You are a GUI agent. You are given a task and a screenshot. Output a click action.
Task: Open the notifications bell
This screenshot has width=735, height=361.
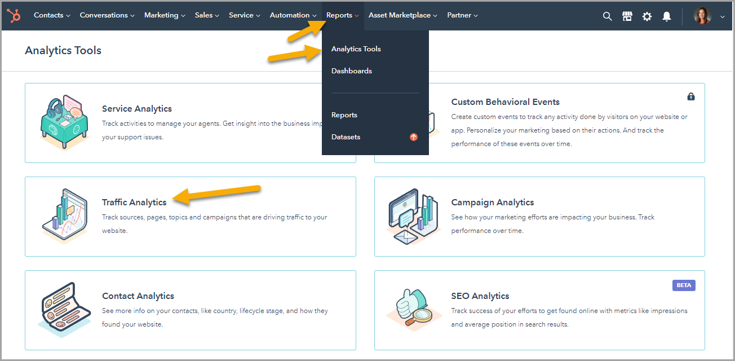pos(667,16)
